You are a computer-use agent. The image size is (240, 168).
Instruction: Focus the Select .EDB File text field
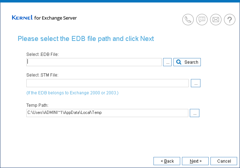[x=94, y=62]
